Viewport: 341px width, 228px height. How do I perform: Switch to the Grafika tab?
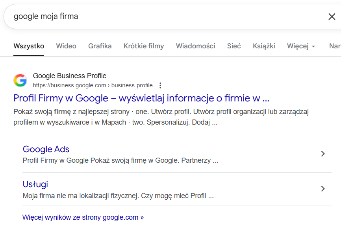pyautogui.click(x=100, y=46)
